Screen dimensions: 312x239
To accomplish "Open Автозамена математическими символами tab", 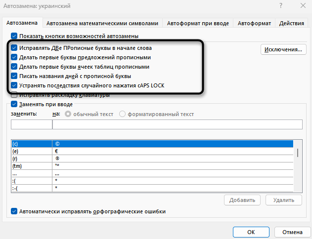I will pyautogui.click(x=102, y=23).
